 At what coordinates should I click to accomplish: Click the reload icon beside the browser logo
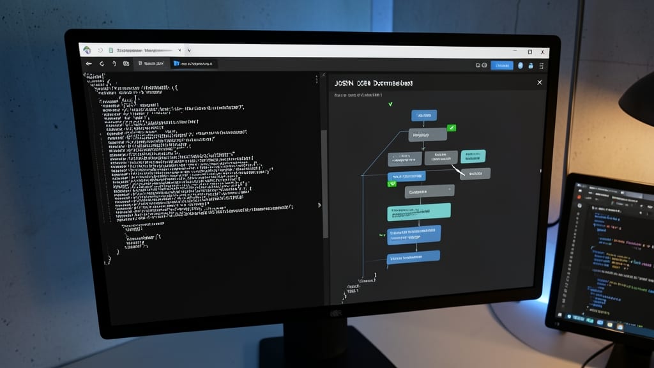click(x=100, y=50)
